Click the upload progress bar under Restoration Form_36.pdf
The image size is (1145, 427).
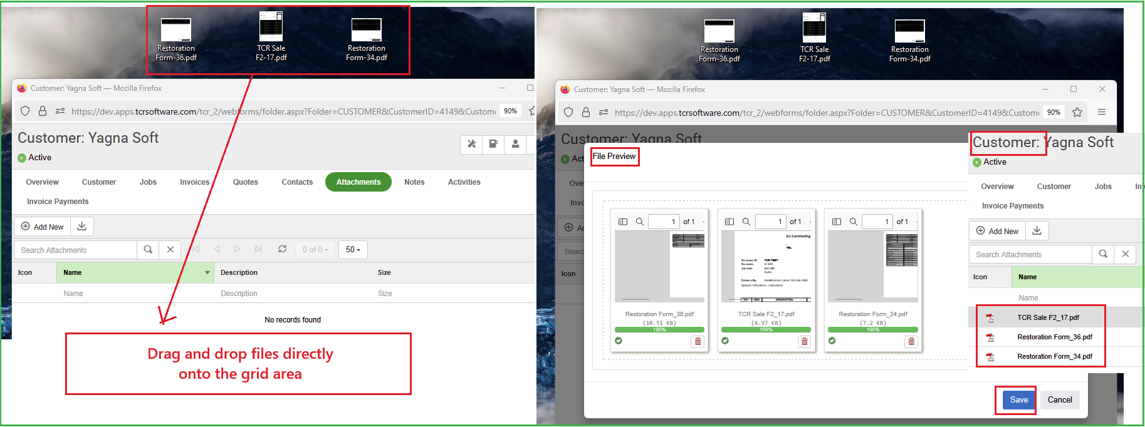click(659, 329)
